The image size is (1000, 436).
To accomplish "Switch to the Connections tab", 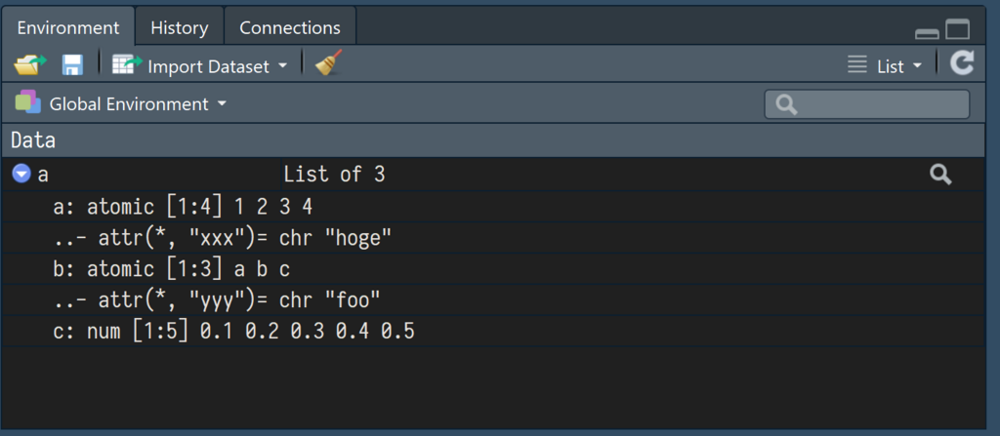I will pyautogui.click(x=289, y=27).
